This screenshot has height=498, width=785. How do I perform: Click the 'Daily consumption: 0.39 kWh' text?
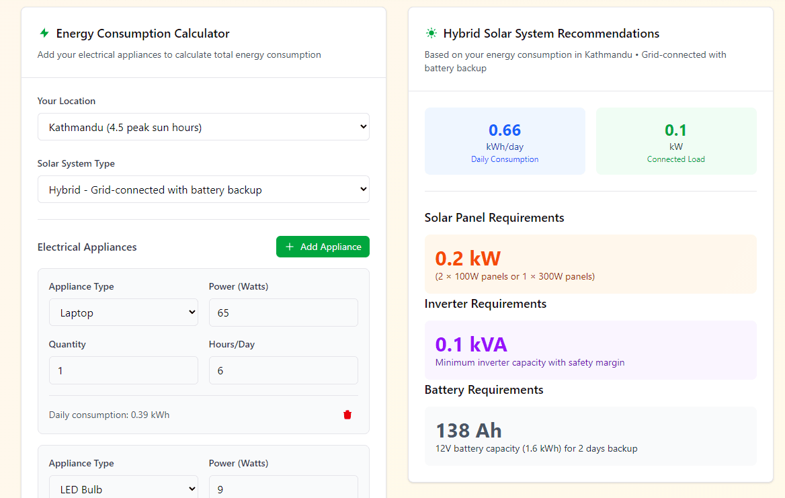coord(109,415)
